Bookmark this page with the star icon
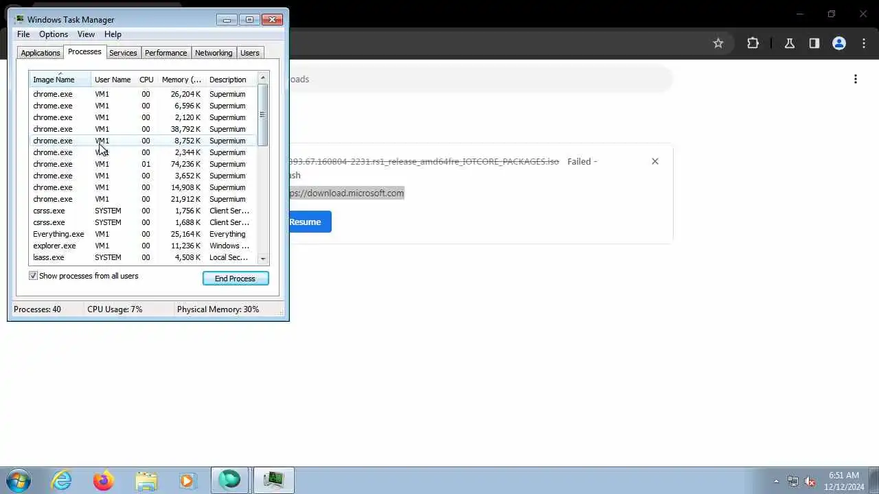 click(x=718, y=43)
